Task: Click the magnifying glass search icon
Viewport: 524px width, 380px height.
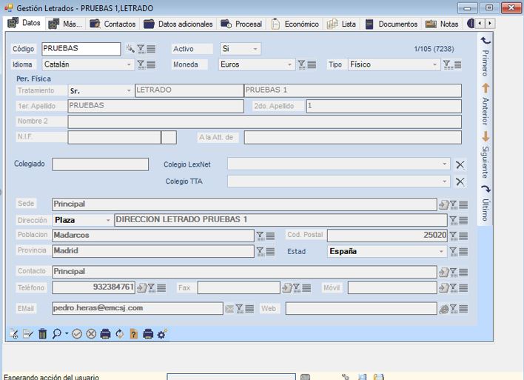Action: 56,334
